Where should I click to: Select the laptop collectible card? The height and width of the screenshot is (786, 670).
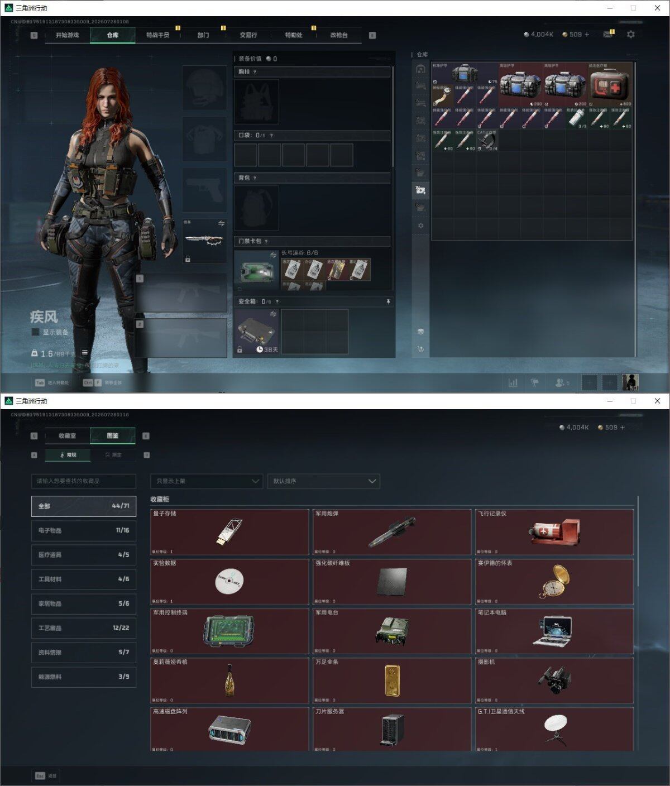[x=554, y=631]
